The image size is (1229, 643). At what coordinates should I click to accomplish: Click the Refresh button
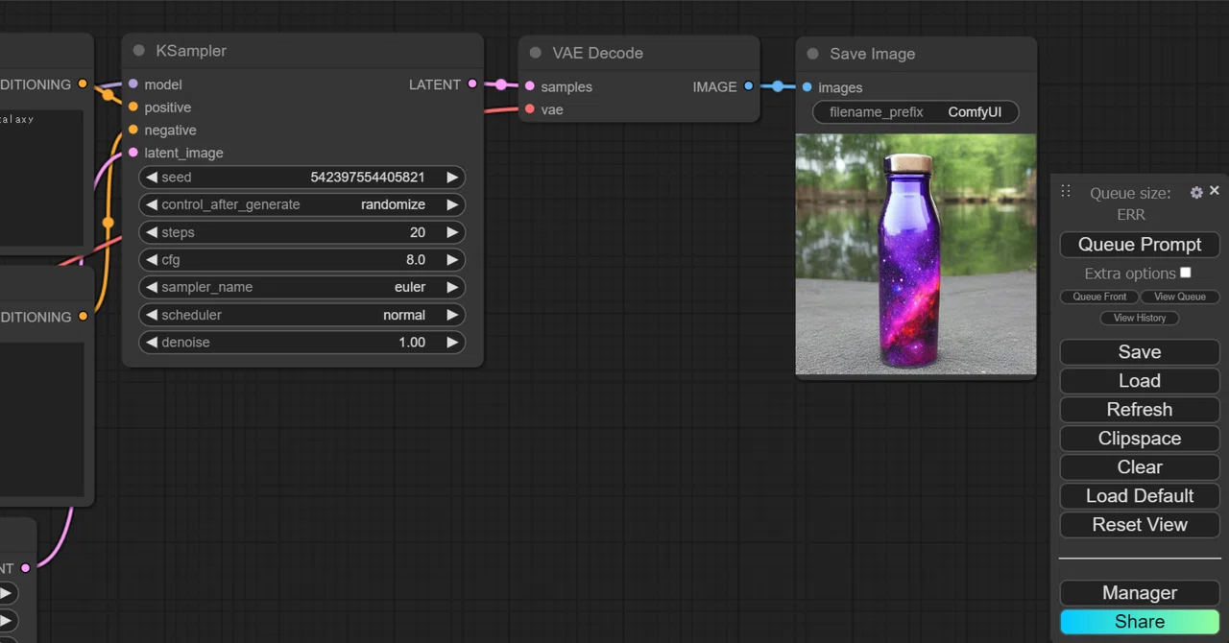(1140, 410)
